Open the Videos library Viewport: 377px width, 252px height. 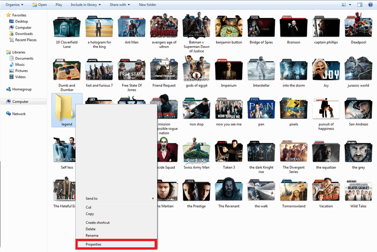(17, 77)
